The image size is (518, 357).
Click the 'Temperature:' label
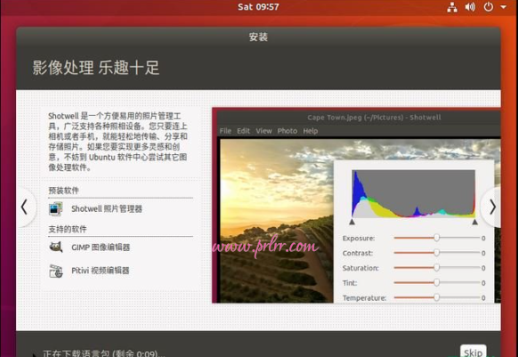364,298
